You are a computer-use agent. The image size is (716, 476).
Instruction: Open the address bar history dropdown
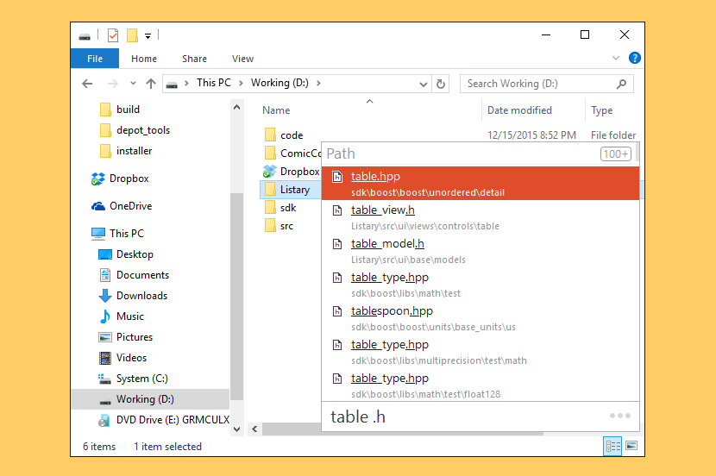pos(423,84)
